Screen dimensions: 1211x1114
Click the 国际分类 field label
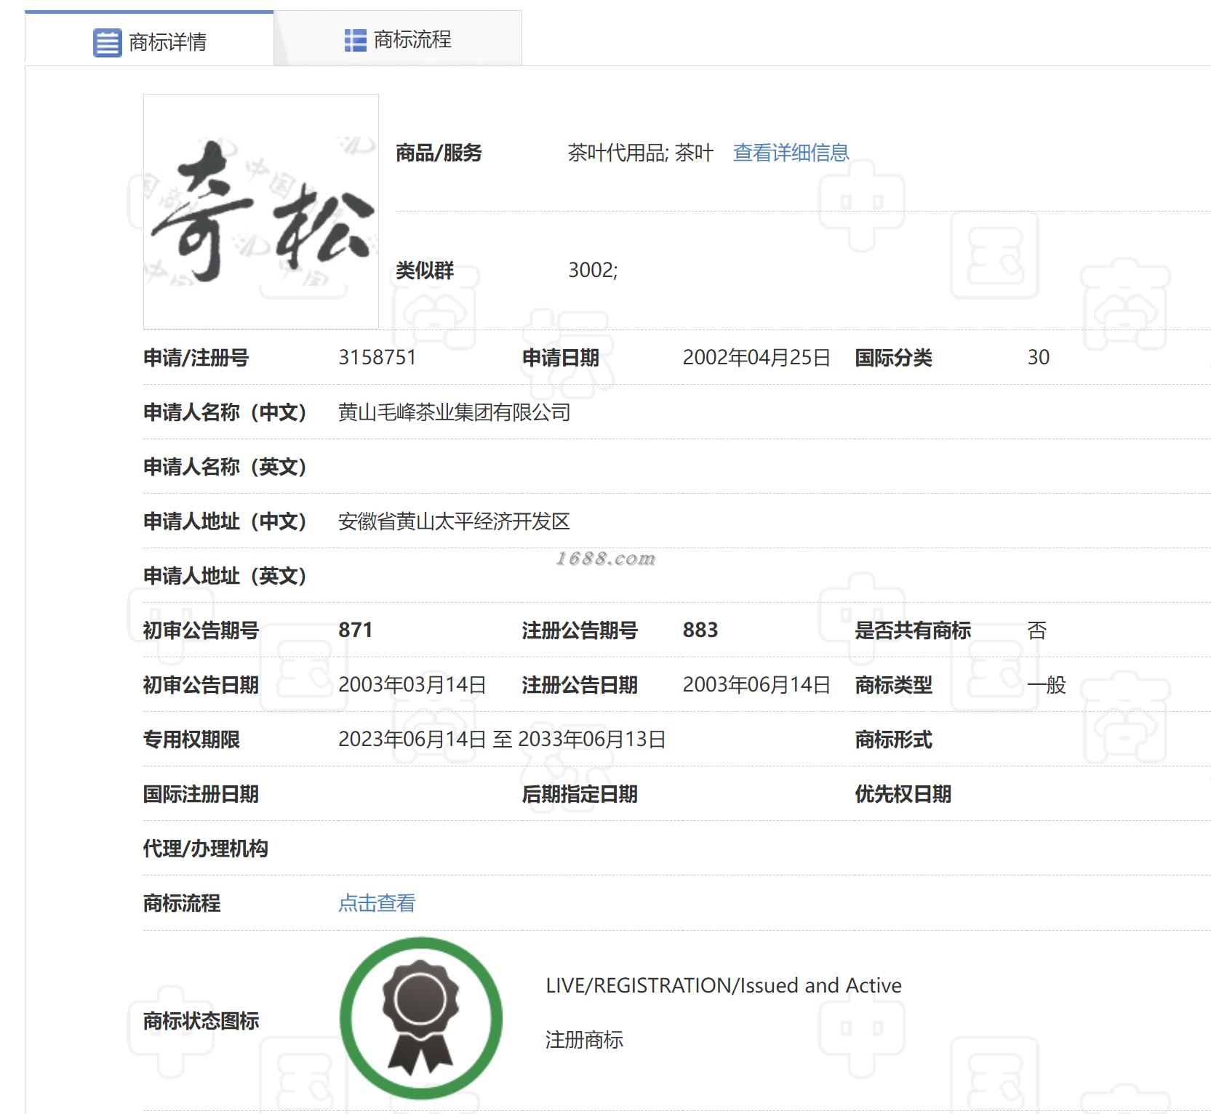[893, 358]
